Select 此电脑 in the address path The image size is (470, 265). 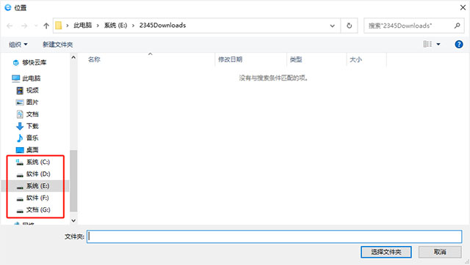click(83, 26)
